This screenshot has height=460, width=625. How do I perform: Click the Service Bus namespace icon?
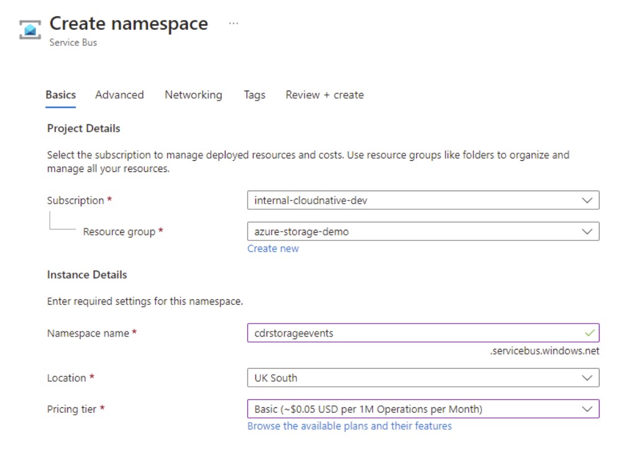(x=30, y=29)
